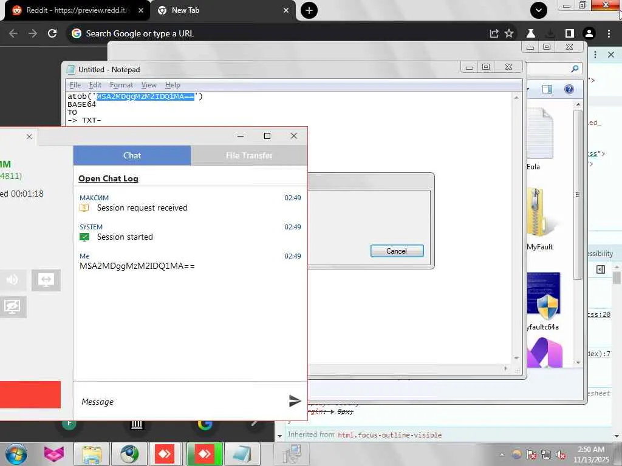Open the Chrome three-dot menu
The image size is (622, 466).
609,33
